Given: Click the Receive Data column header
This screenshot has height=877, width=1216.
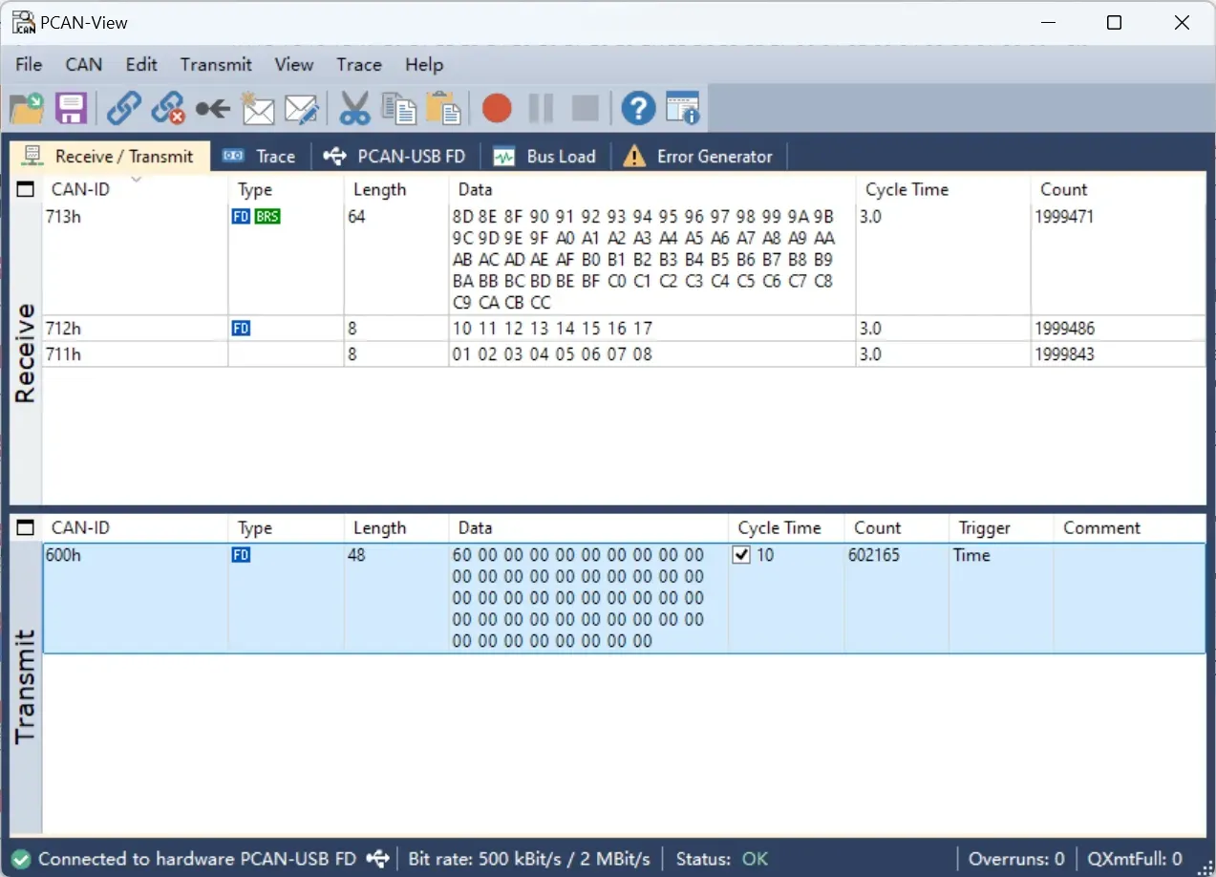Looking at the screenshot, I should [652, 189].
